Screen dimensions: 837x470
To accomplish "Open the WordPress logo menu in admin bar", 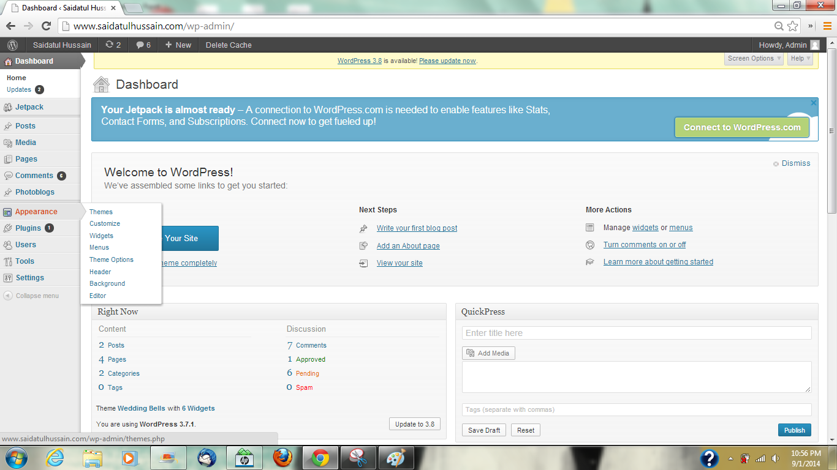I will point(12,45).
